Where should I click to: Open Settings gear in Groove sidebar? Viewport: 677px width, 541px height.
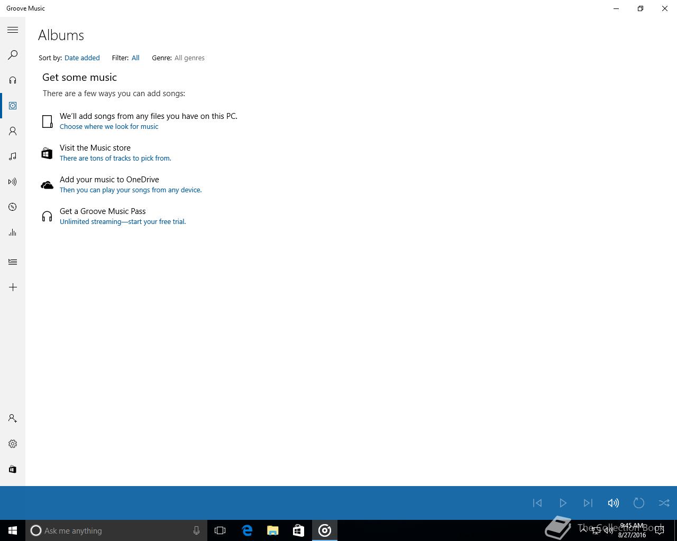pyautogui.click(x=13, y=444)
